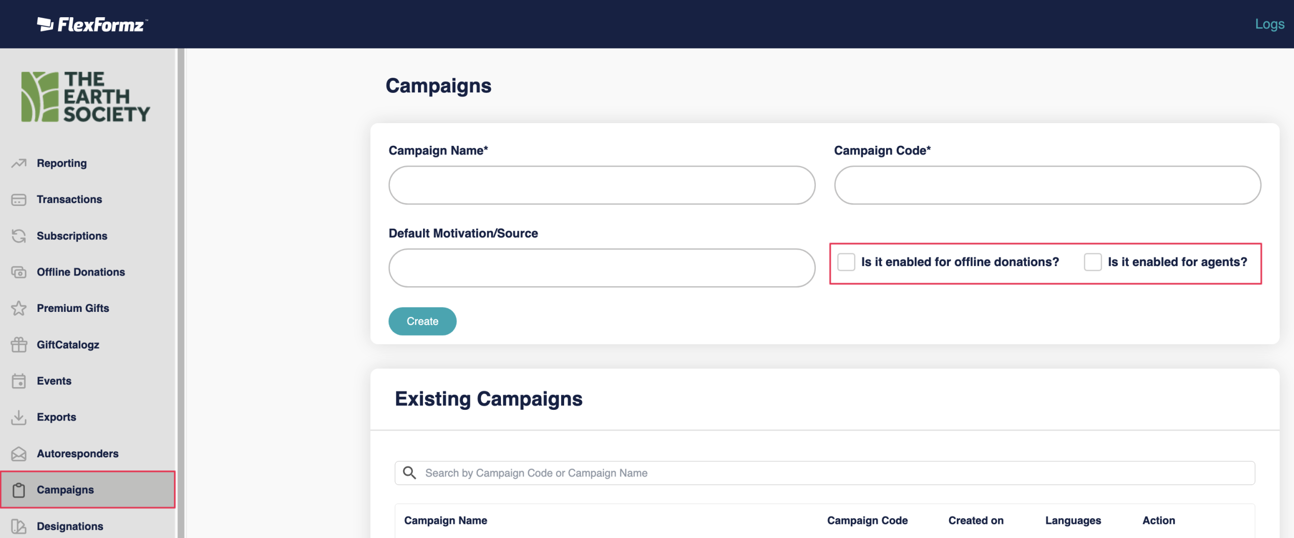
Task: Enable the offline donations checkbox
Action: point(846,262)
